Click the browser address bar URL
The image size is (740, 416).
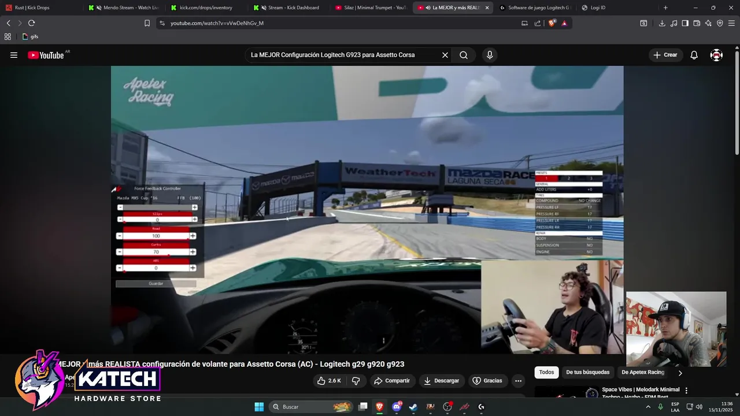pos(217,23)
